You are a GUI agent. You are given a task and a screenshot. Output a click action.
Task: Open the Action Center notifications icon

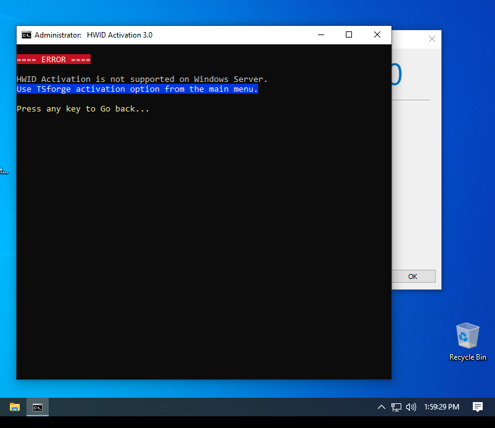click(x=478, y=407)
